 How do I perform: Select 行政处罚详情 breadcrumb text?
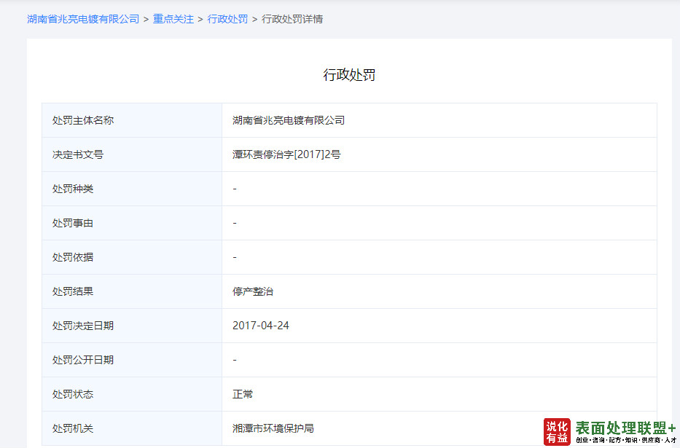pyautogui.click(x=292, y=19)
